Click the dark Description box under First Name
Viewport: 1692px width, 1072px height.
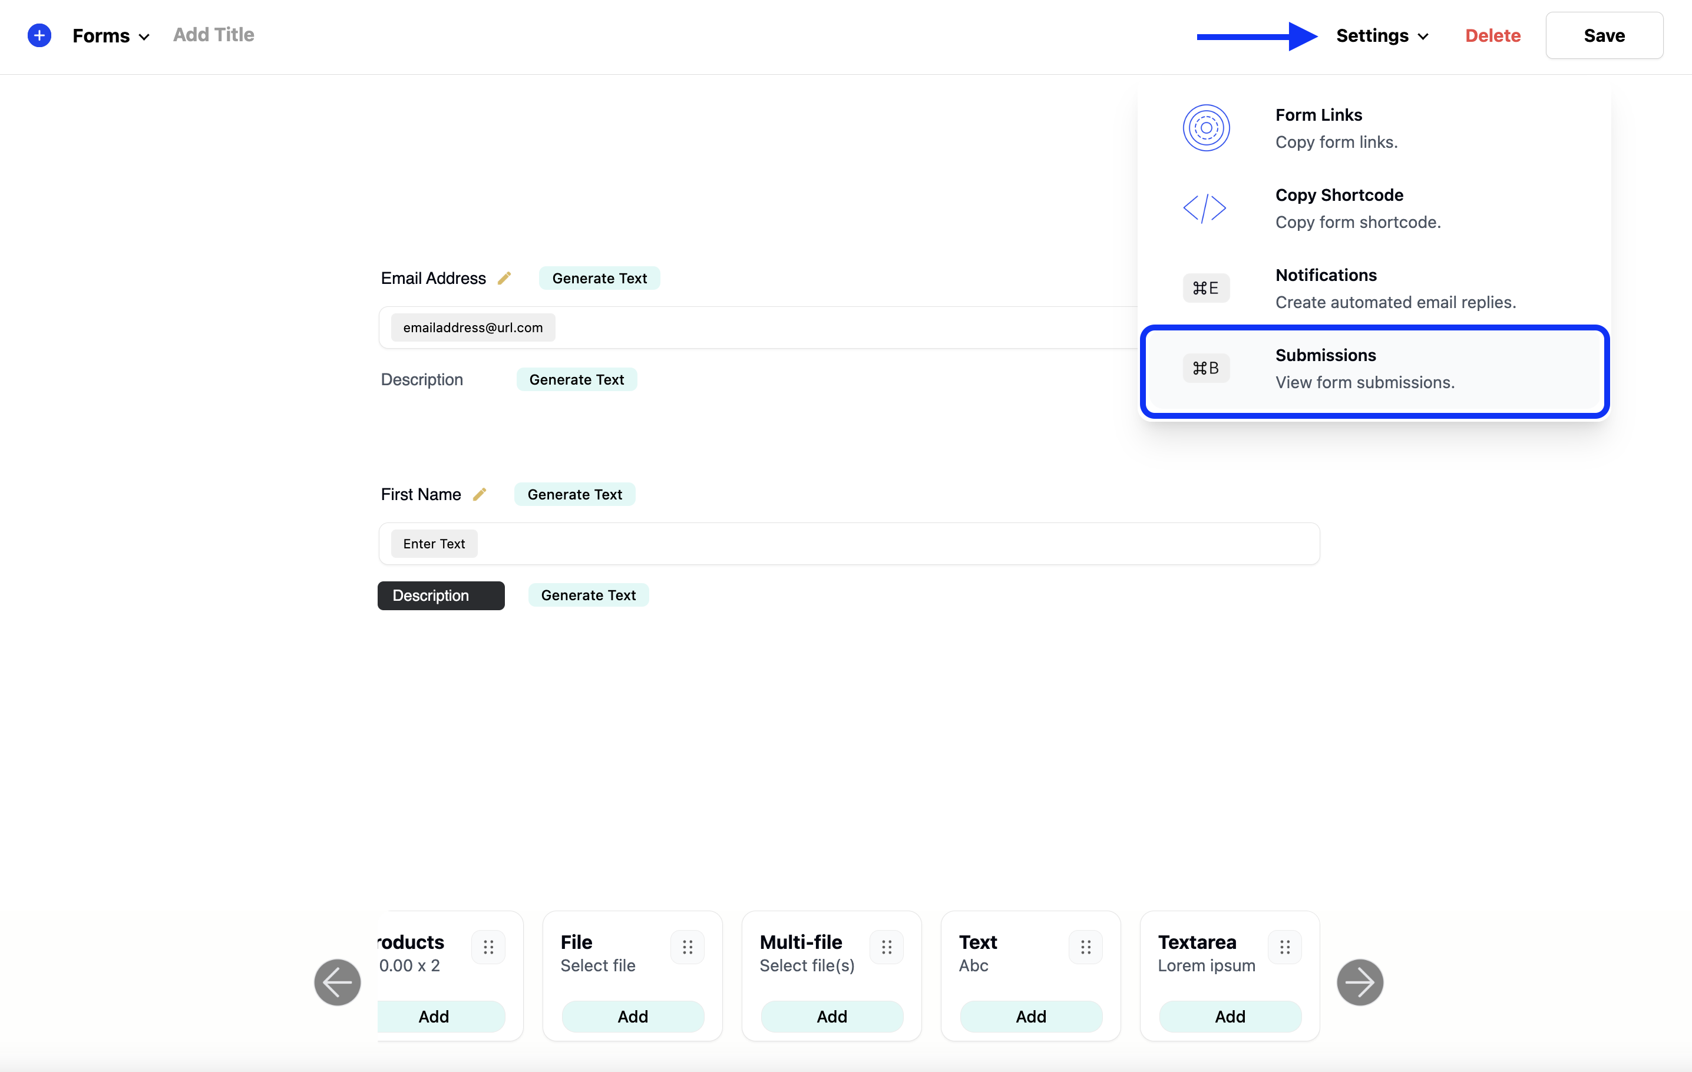pos(441,595)
